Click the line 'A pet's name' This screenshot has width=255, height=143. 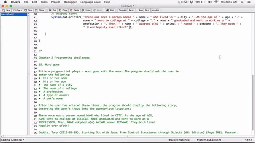pos(53,99)
